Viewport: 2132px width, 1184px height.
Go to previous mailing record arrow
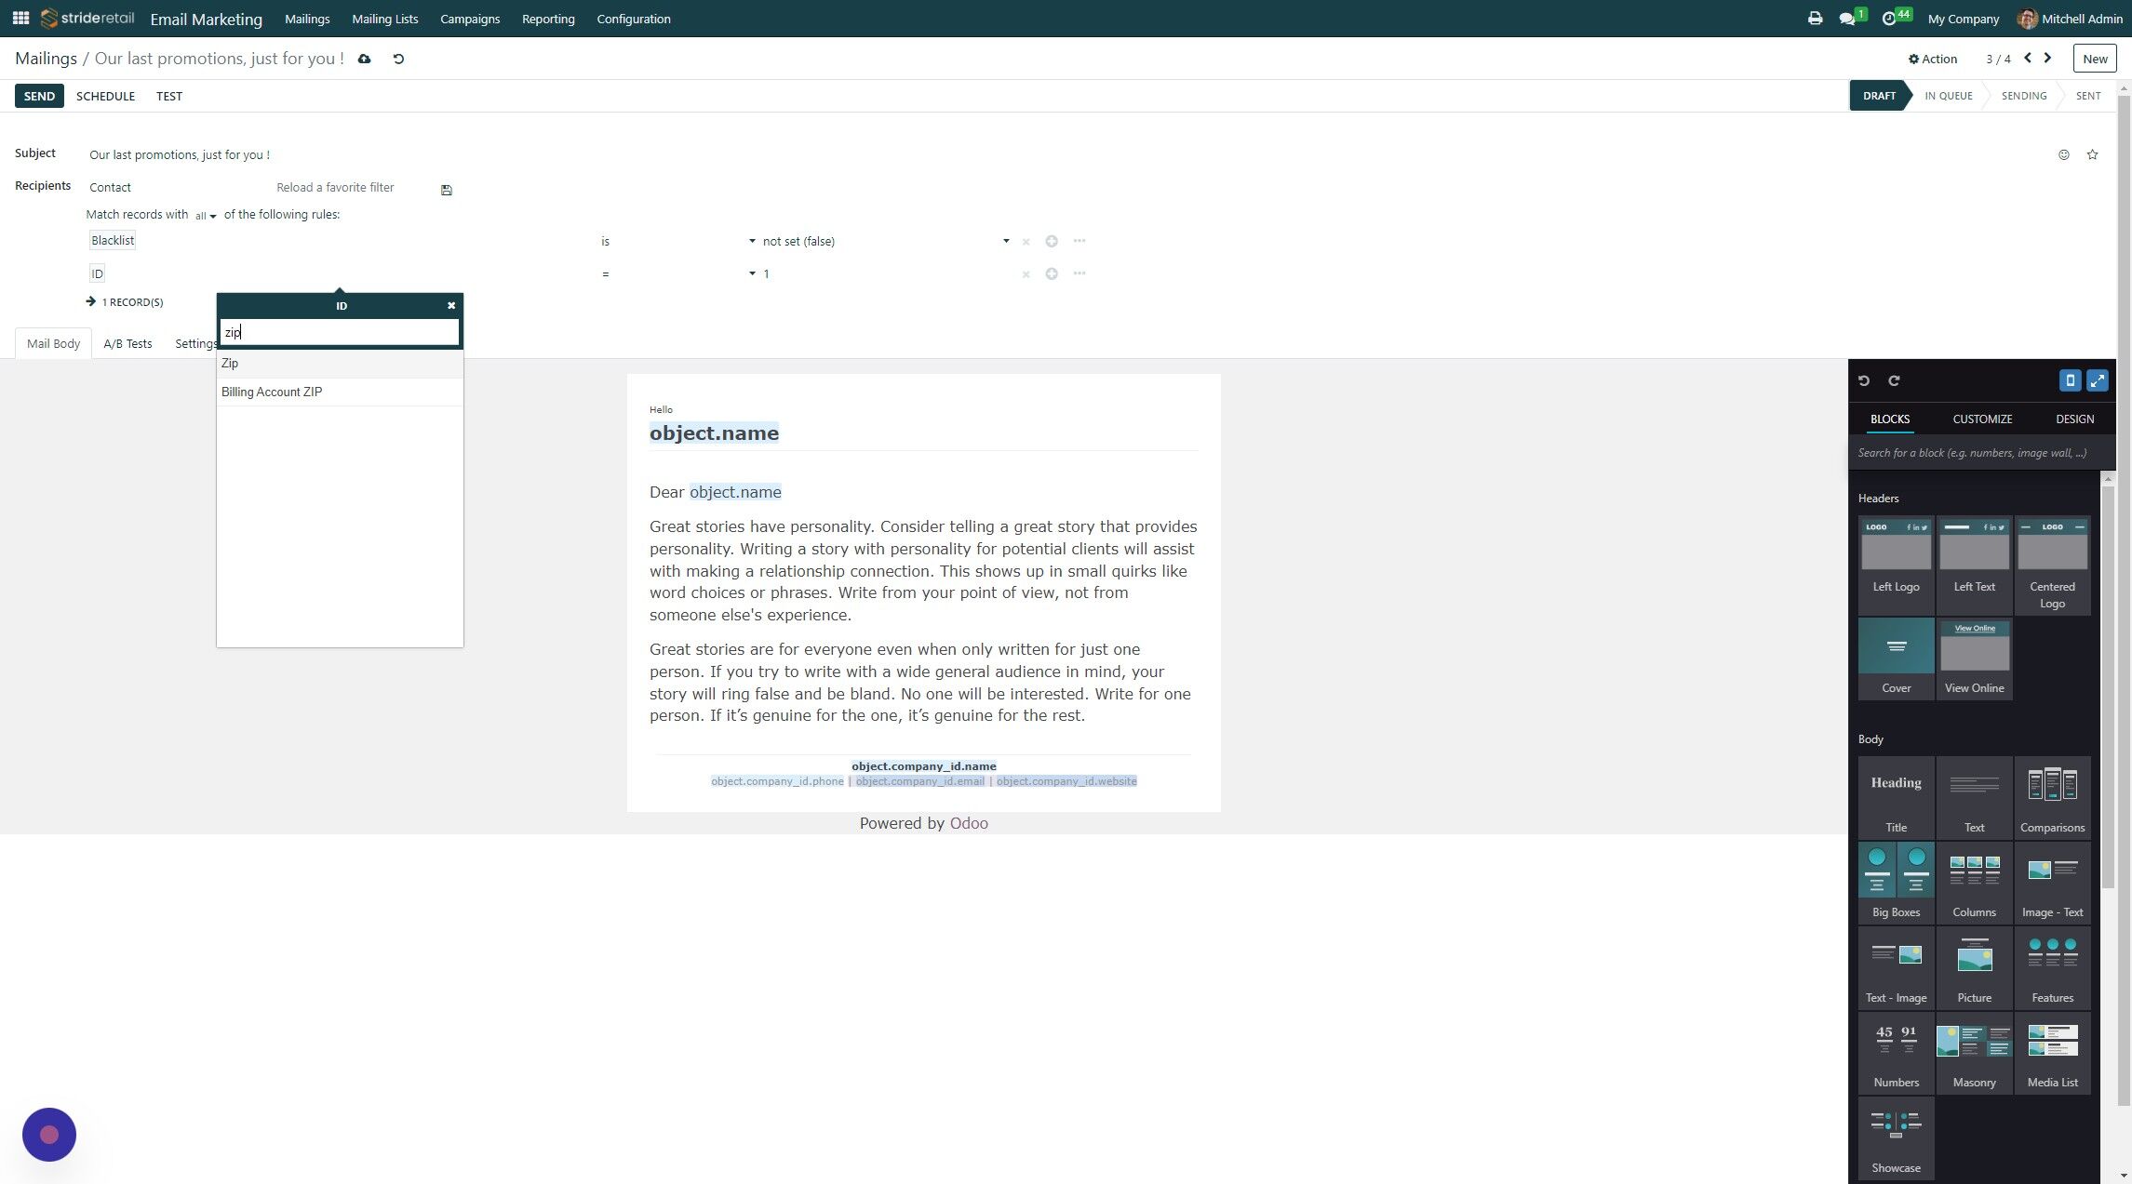(2028, 58)
